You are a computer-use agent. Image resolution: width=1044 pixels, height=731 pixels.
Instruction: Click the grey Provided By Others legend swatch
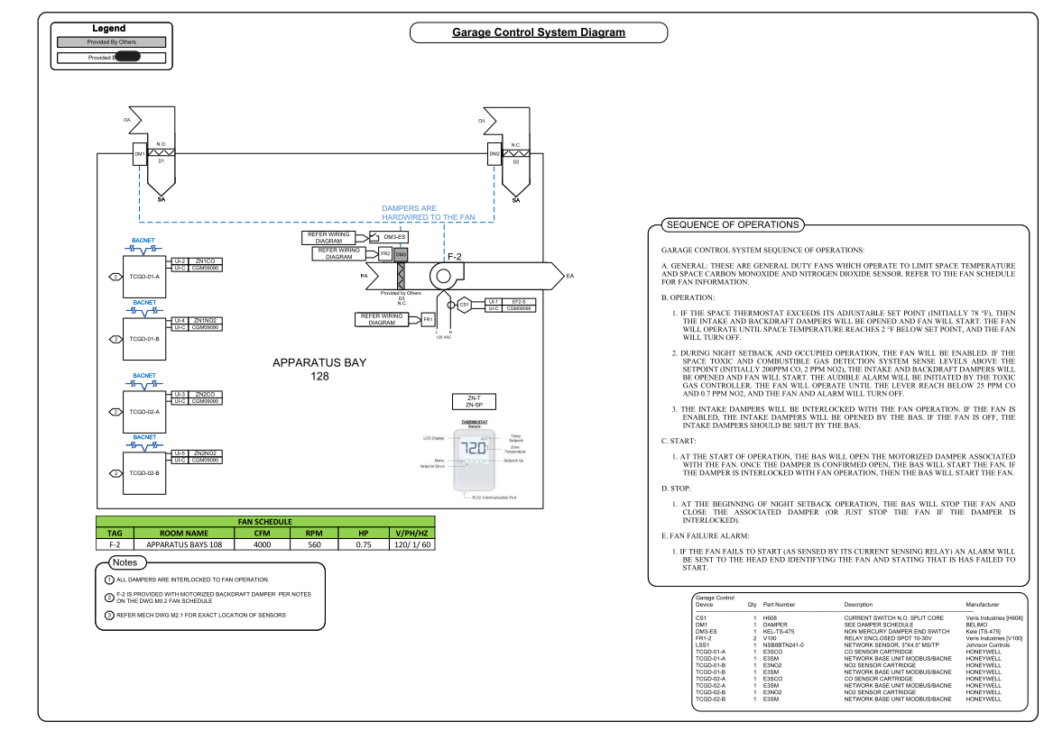111,42
